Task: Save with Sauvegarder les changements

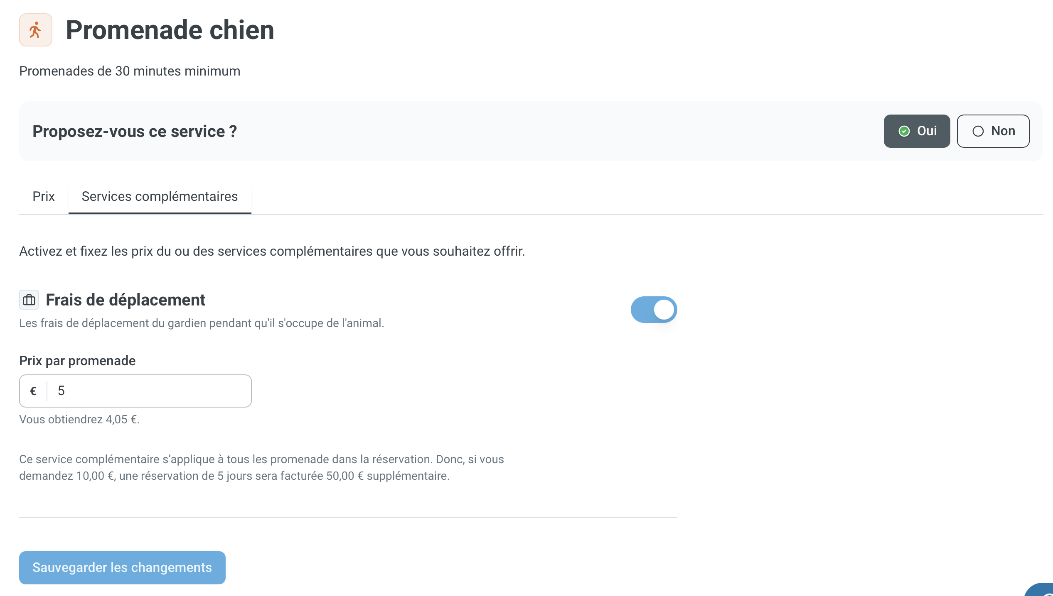Action: tap(122, 567)
